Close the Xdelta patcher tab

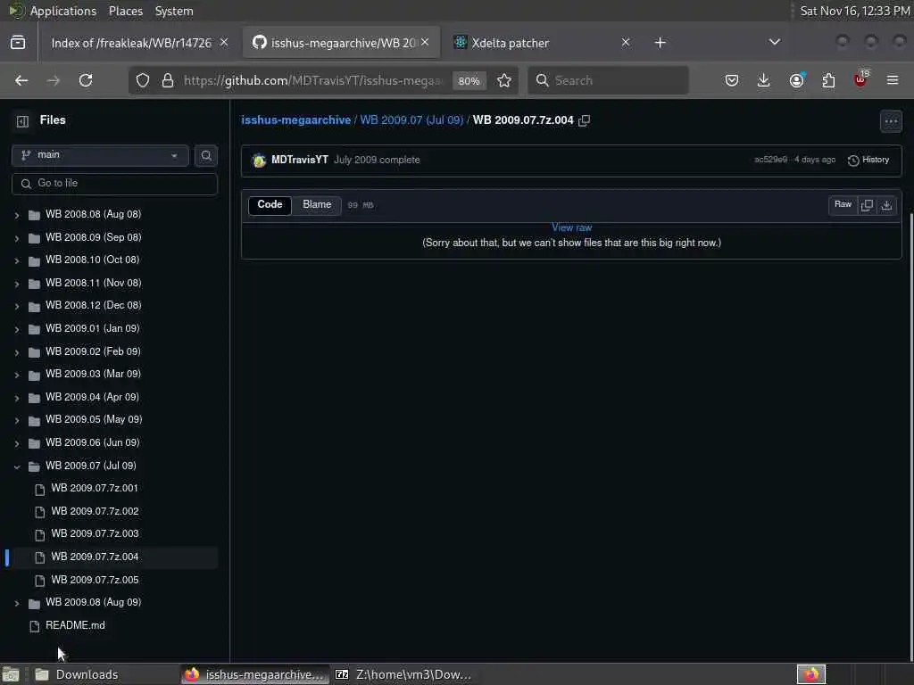coord(626,43)
